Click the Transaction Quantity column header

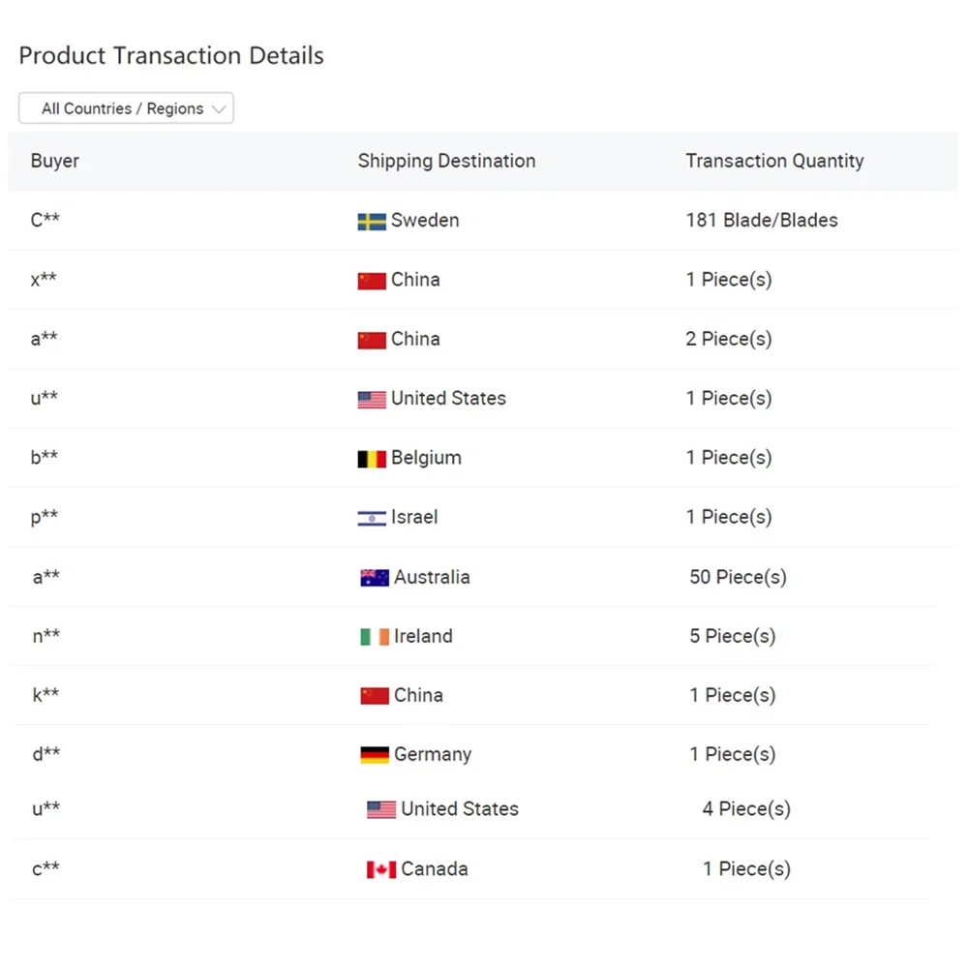coord(774,161)
